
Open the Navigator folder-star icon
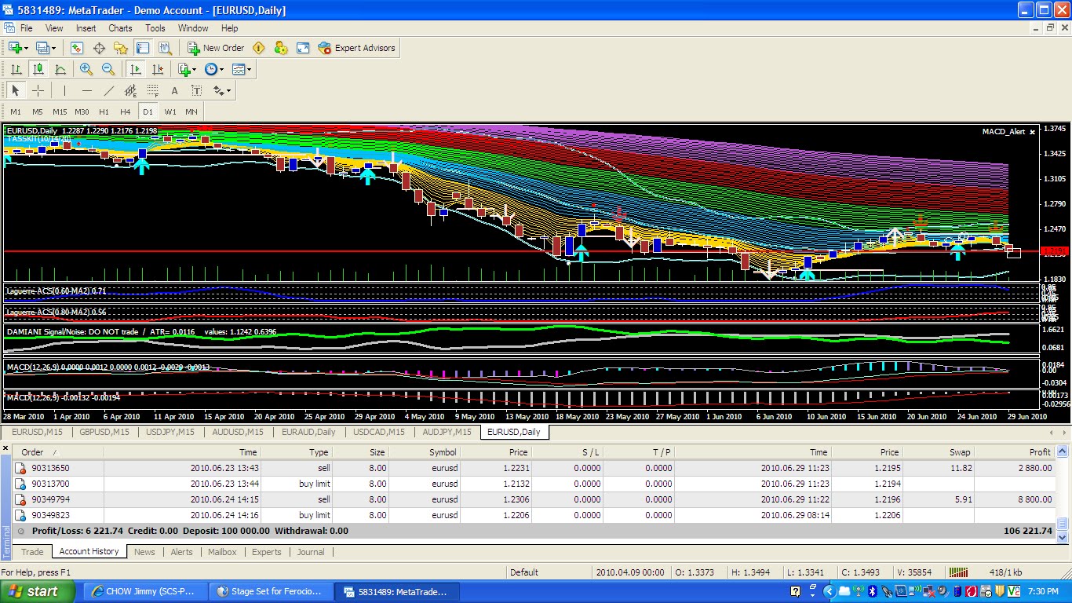[x=120, y=48]
